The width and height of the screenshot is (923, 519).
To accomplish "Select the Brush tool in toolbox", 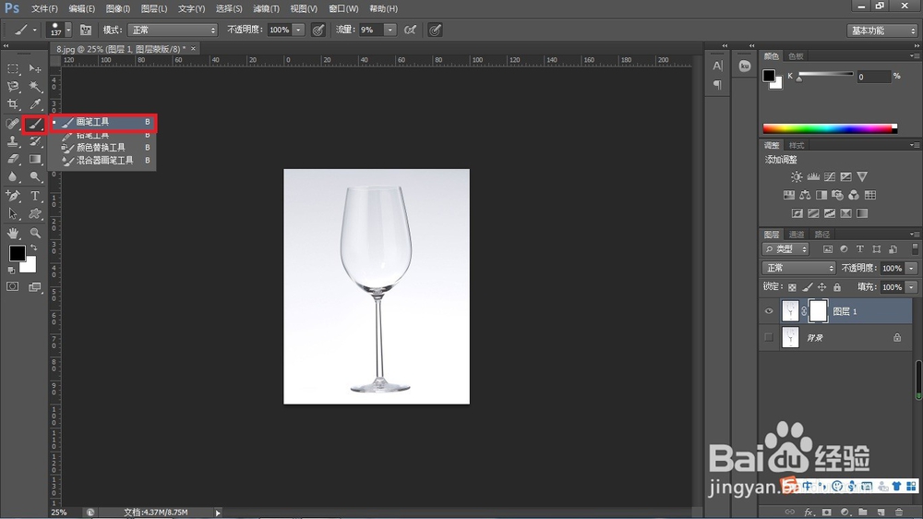I will tap(35, 124).
